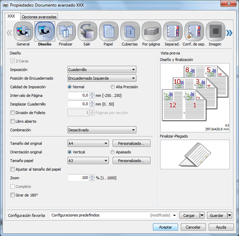Show more icons with right double-arrow
Screen dimensions: 239x236
(x=229, y=33)
